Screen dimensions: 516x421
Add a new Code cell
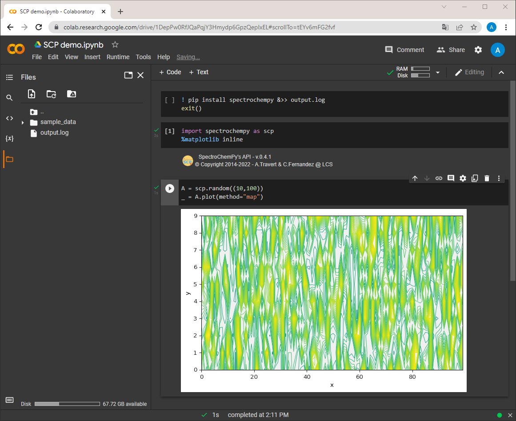click(170, 72)
